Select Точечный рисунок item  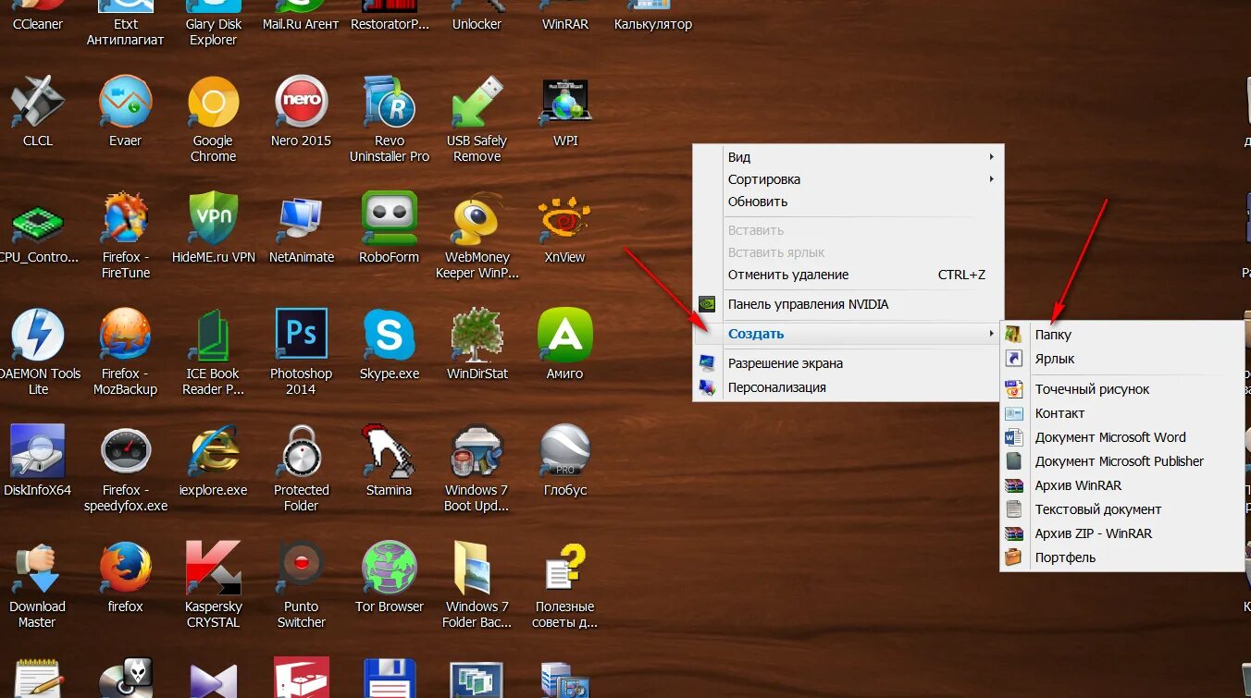[1122, 389]
